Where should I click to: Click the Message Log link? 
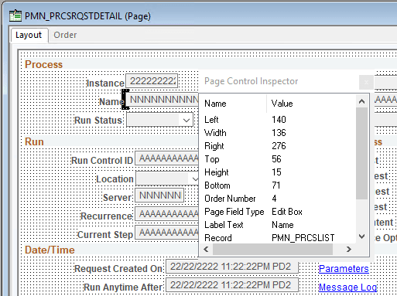(x=347, y=287)
